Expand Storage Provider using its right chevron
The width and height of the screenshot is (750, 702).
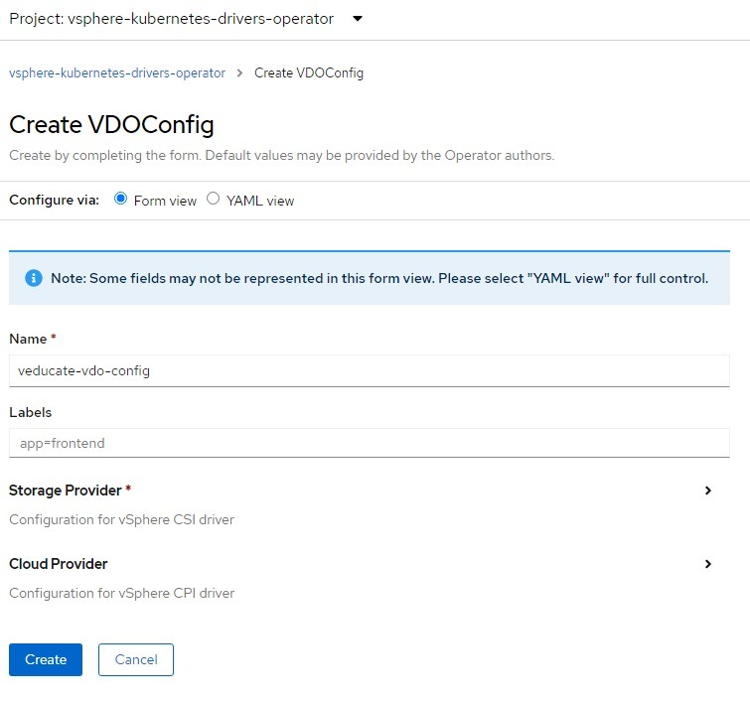coord(708,491)
